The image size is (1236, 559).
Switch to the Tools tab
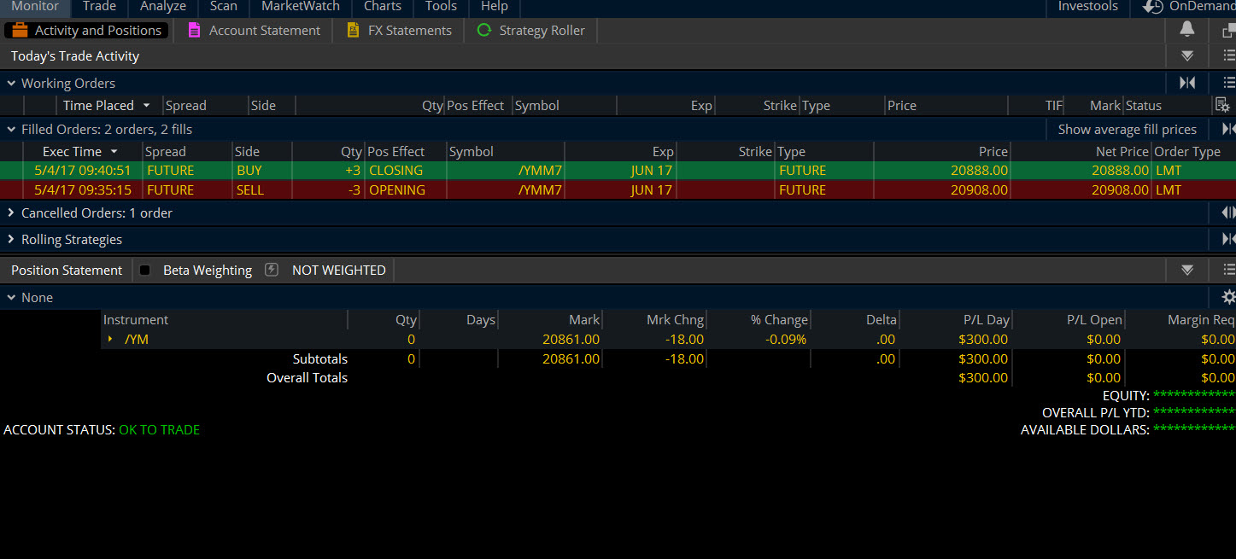441,7
